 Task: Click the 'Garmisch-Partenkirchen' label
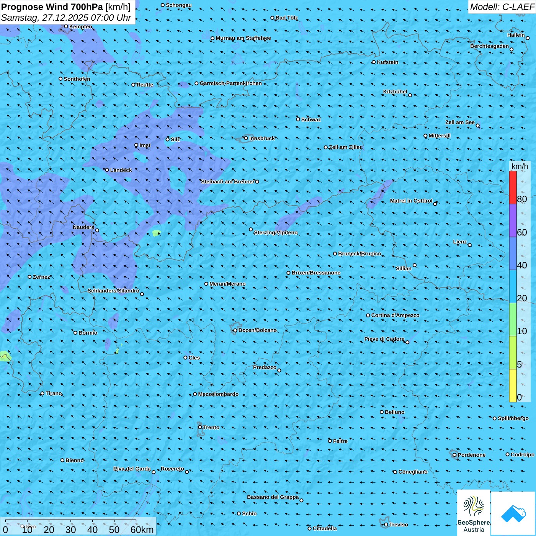tap(231, 83)
